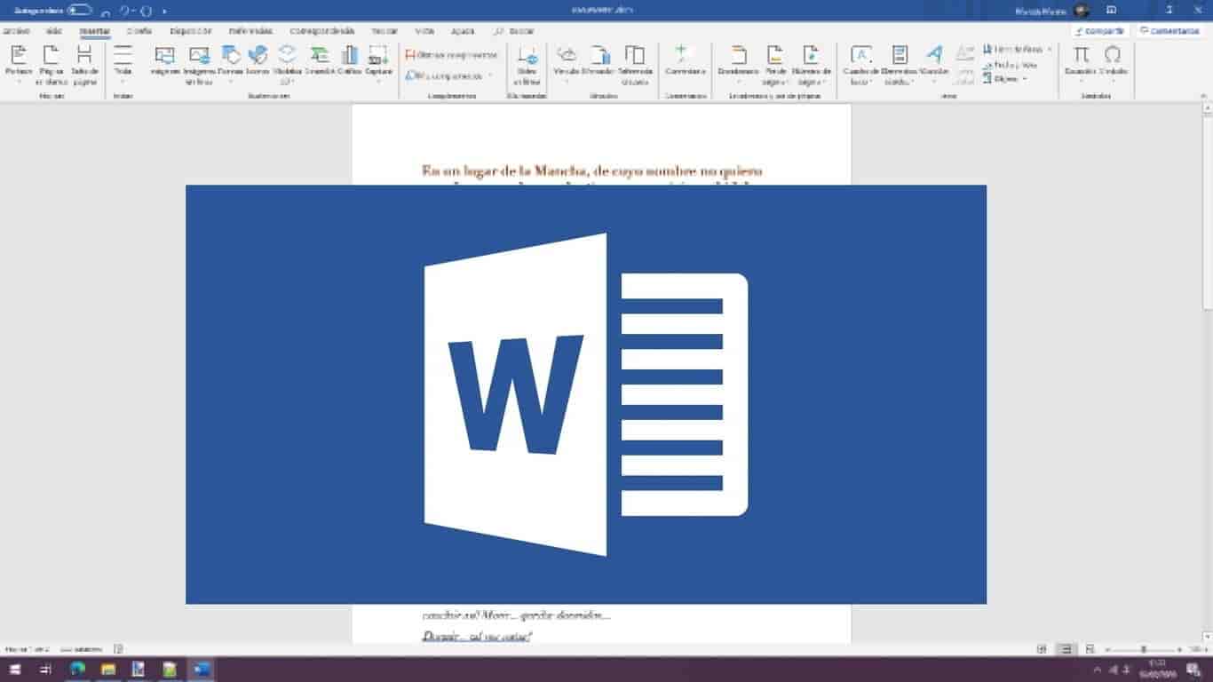Insert an online video with Vídeo en línea

[x=527, y=64]
